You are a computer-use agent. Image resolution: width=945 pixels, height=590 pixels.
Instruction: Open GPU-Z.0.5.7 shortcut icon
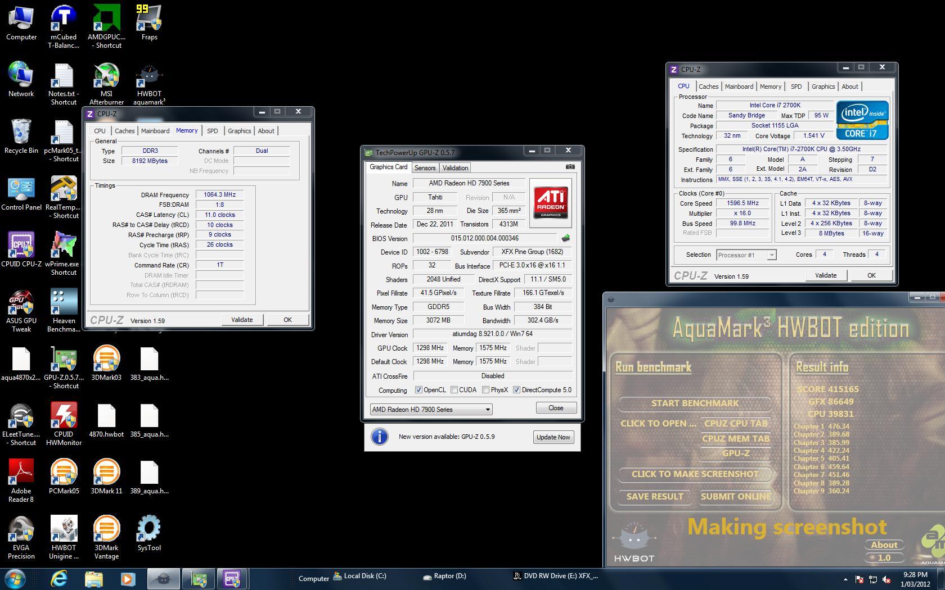pos(64,367)
